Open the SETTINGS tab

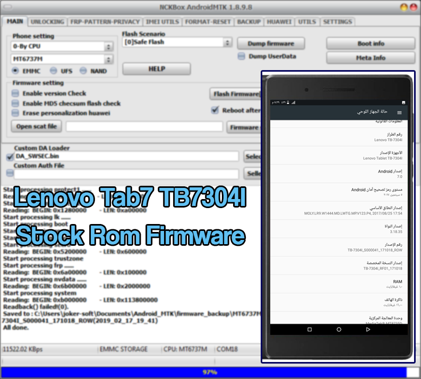[338, 22]
